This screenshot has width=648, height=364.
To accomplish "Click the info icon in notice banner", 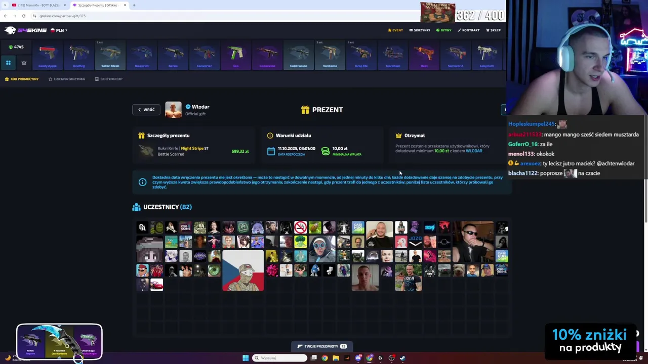I will tap(142, 182).
